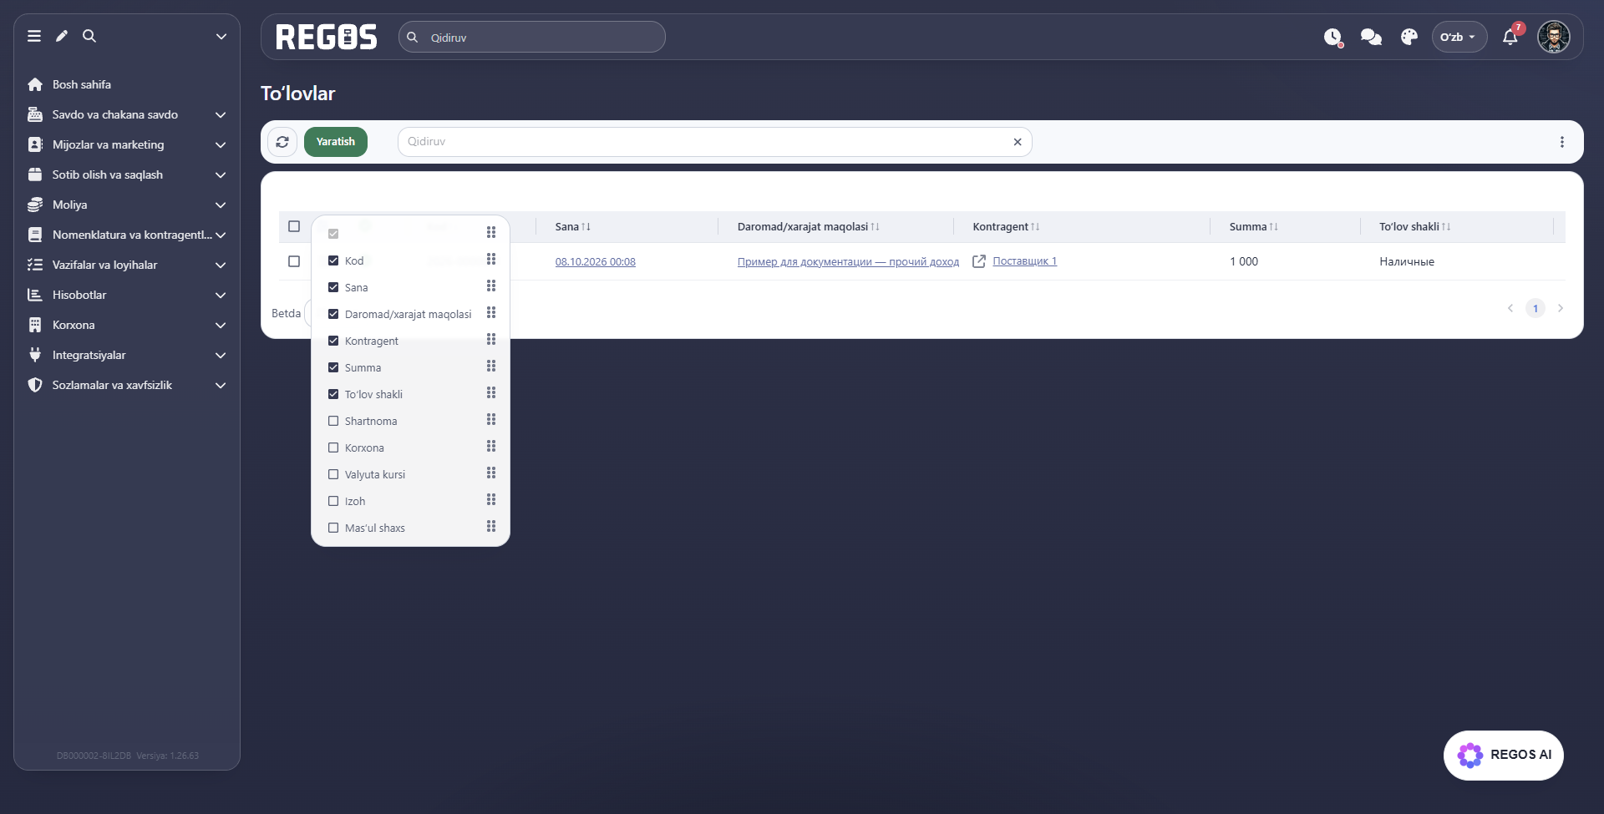Uncheck the Kod column checkbox
The width and height of the screenshot is (1604, 814).
(x=333, y=260)
